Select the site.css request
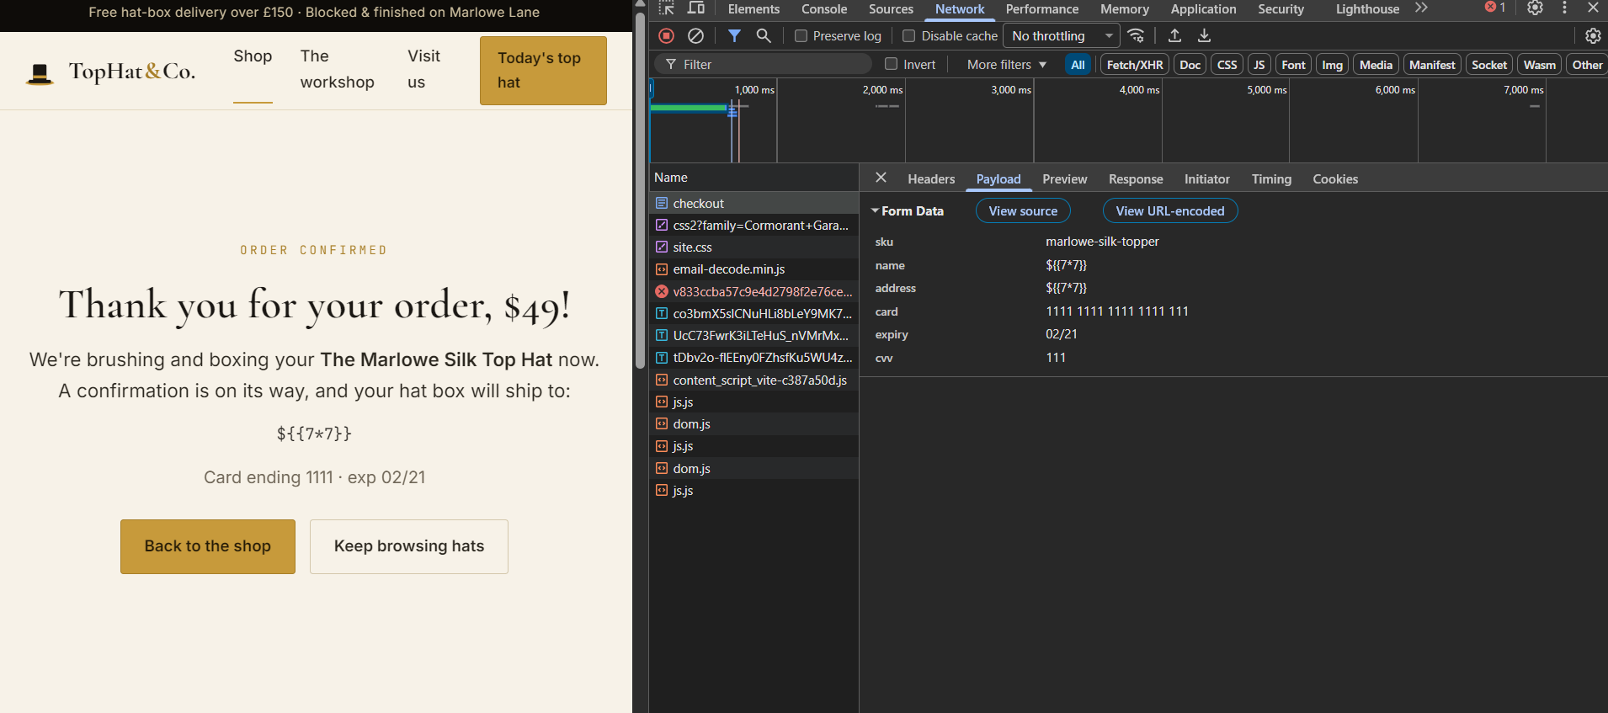 [x=753, y=247]
